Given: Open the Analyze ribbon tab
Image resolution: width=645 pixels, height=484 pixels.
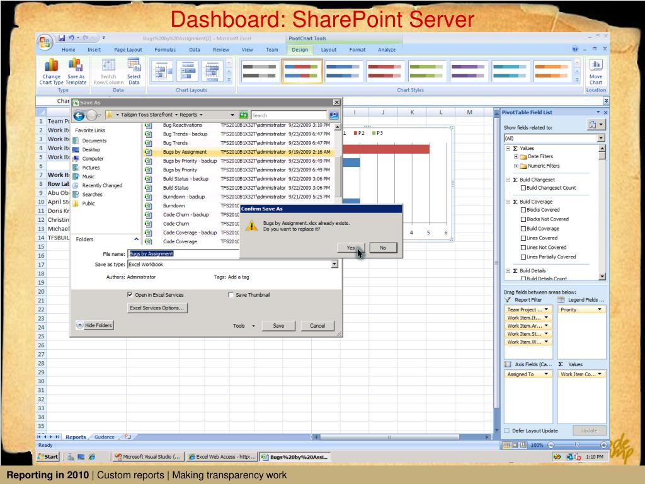Looking at the screenshot, I should click(x=387, y=50).
